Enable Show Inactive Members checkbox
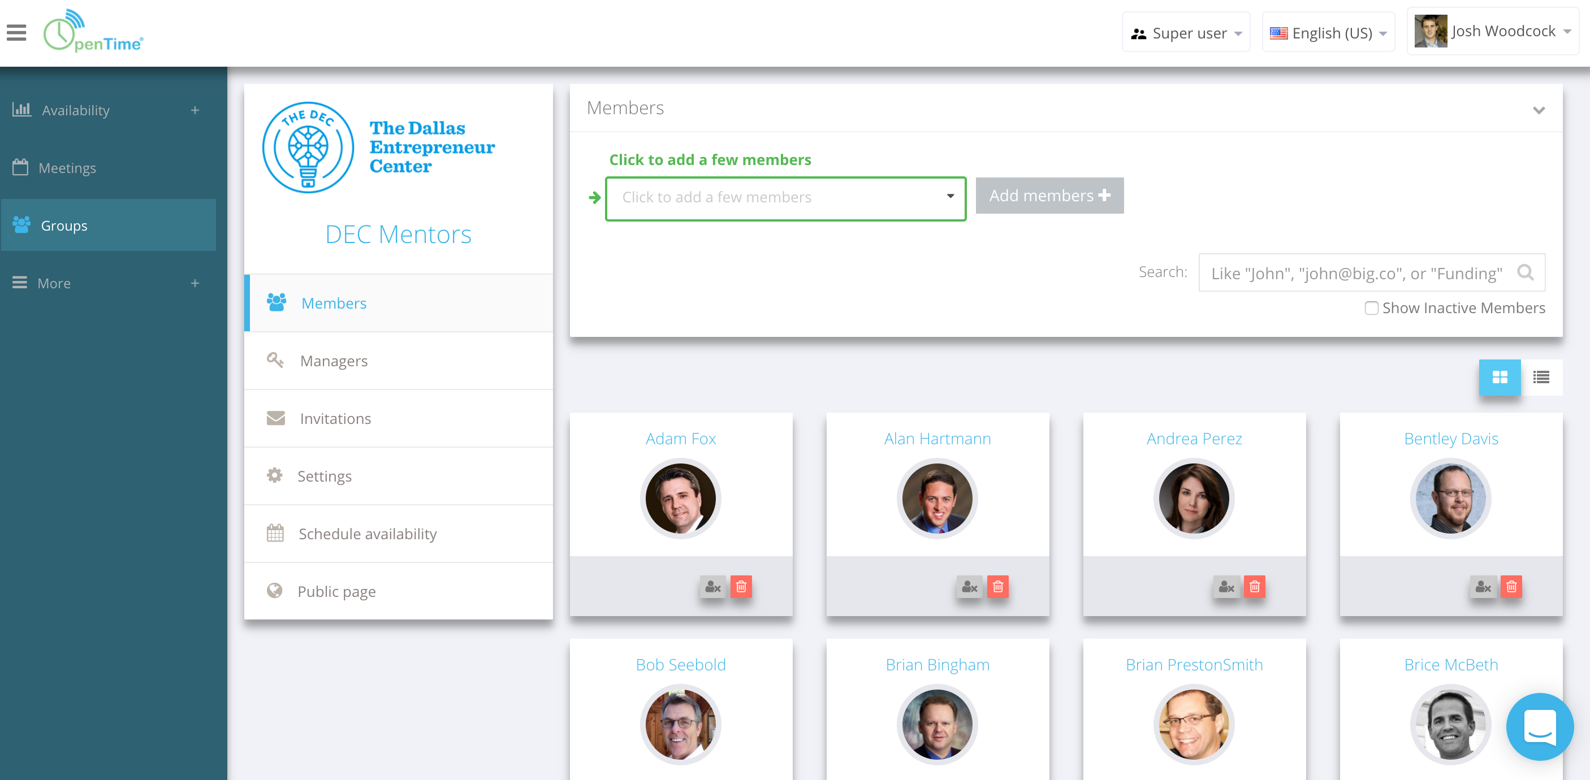The width and height of the screenshot is (1590, 780). (x=1371, y=308)
